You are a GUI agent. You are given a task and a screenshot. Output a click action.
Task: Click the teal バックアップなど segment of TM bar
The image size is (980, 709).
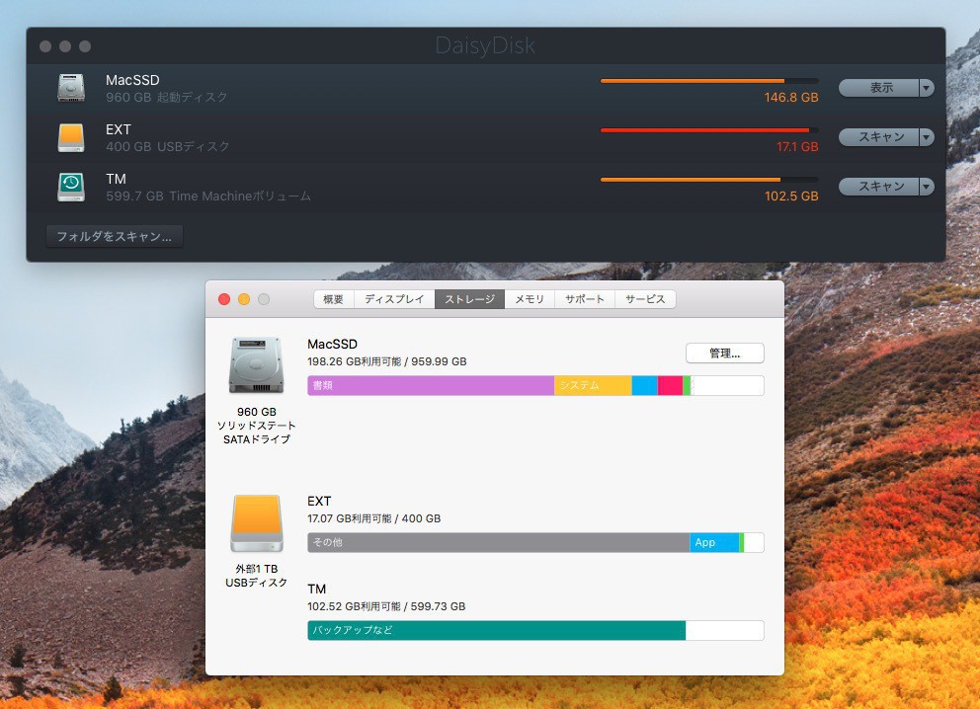pyautogui.click(x=496, y=630)
